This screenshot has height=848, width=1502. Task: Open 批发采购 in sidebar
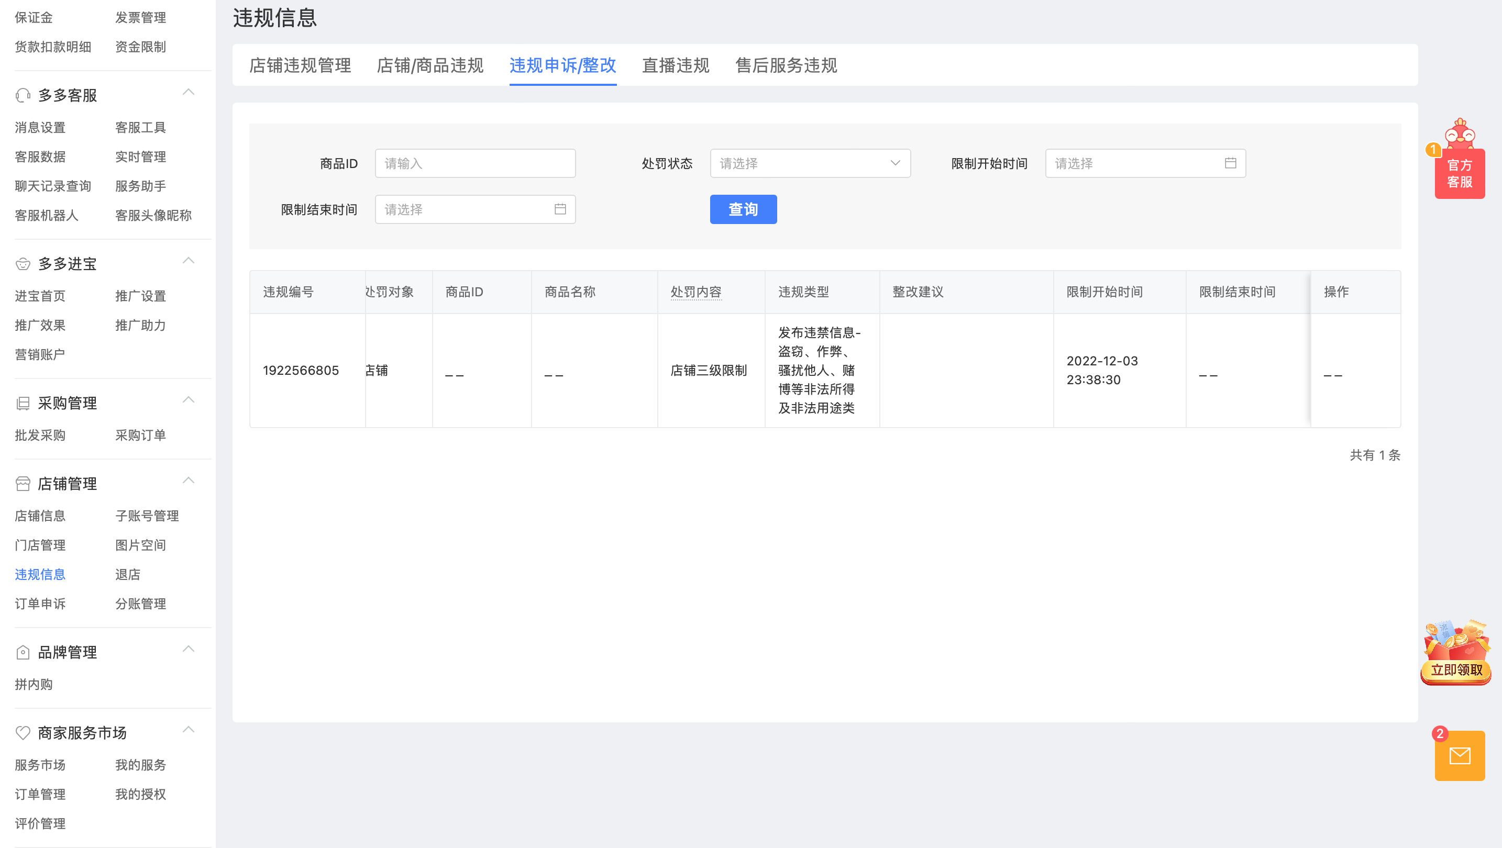coord(40,436)
